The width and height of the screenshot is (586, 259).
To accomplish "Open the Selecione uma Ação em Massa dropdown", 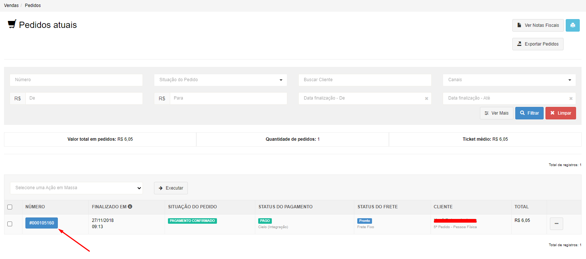I will (x=76, y=188).
